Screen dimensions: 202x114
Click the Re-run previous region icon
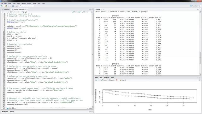click(80, 12)
